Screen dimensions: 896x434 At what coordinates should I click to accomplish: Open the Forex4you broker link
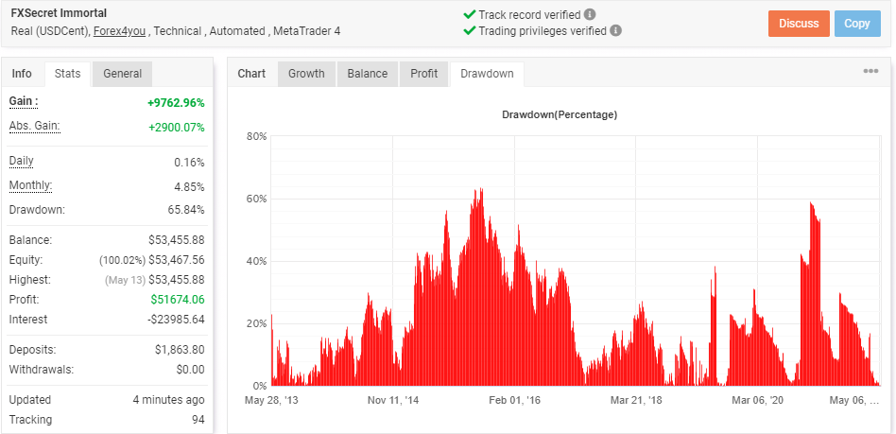coord(120,31)
